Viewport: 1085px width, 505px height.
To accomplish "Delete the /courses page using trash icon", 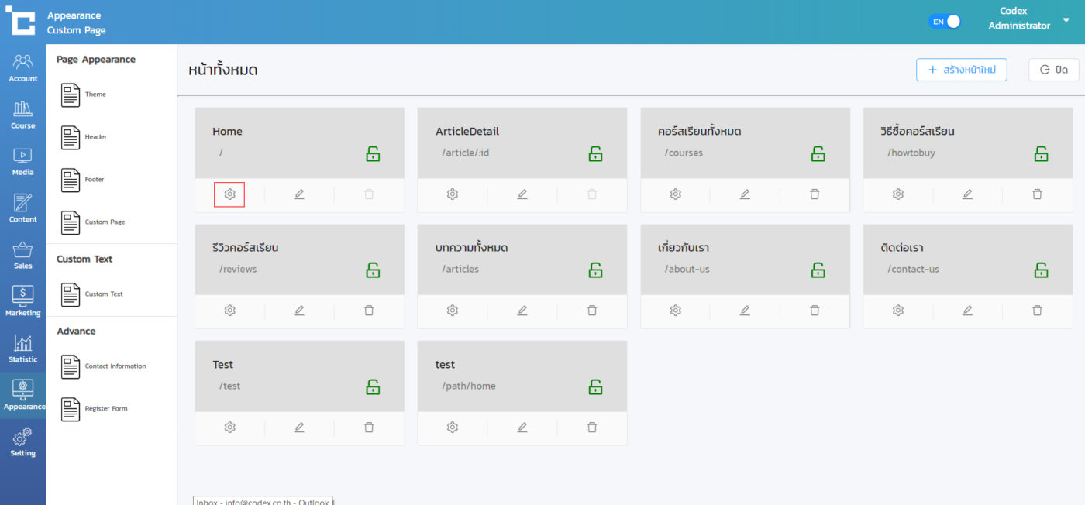I will point(815,194).
